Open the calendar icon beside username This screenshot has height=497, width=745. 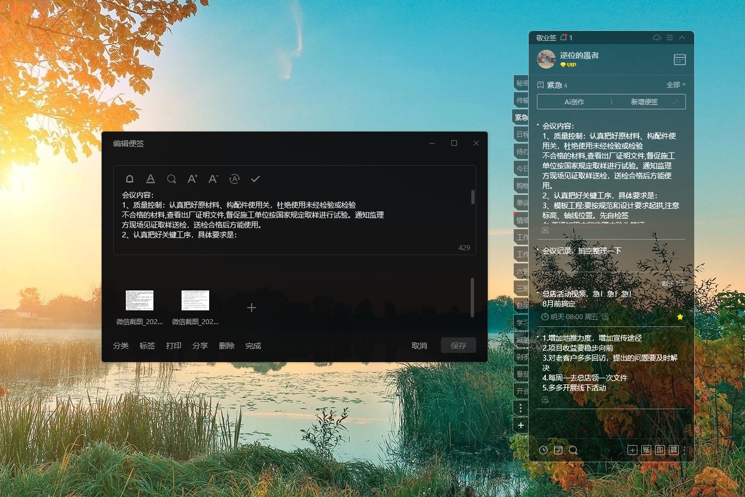pyautogui.click(x=680, y=59)
